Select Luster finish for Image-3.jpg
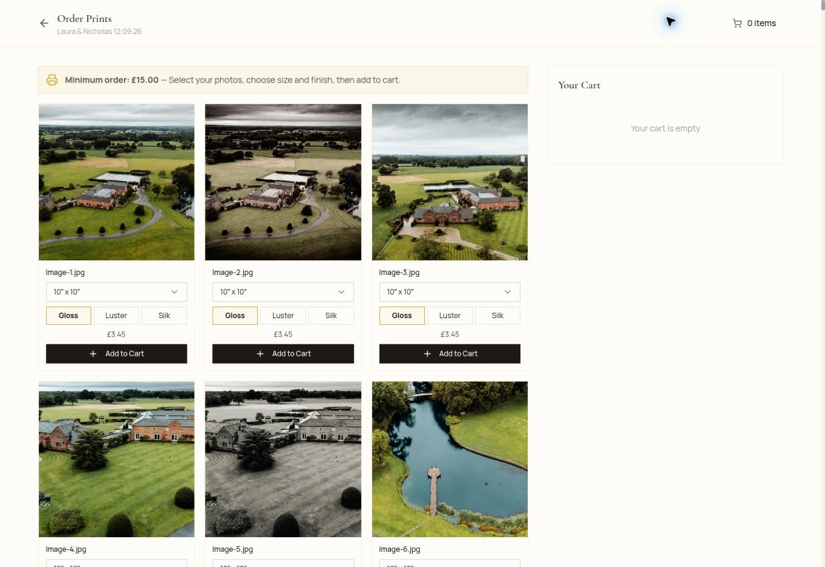Screen dimensions: 825x567 tap(450, 316)
